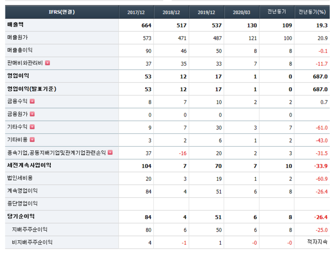Select the 지배주주순이익 row label
The image size is (336, 256).
point(30,230)
